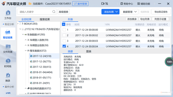The width and height of the screenshot is (173, 97).
Task: Click the 整车数据 vehicle icon
Action: tap(28, 51)
